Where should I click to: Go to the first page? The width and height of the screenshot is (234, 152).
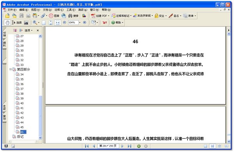[87, 146]
